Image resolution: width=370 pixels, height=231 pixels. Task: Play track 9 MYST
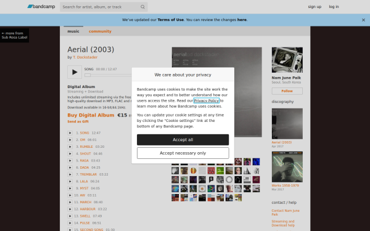[x=70, y=188]
